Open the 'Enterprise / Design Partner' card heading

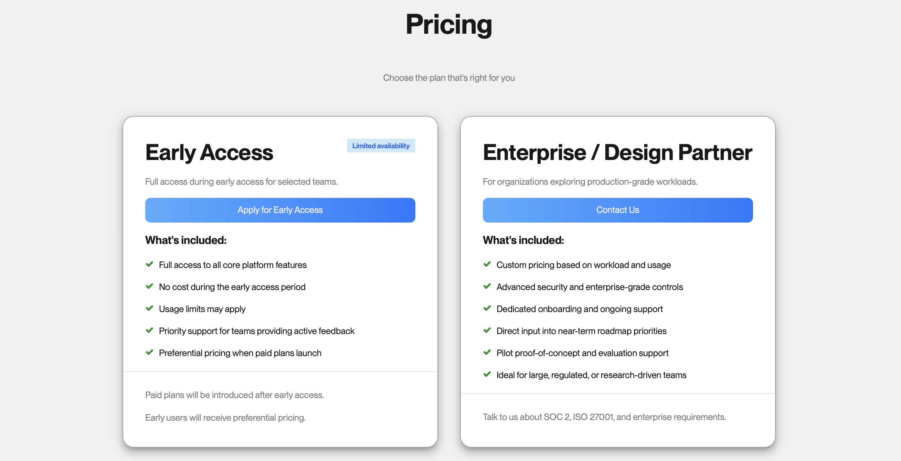617,152
